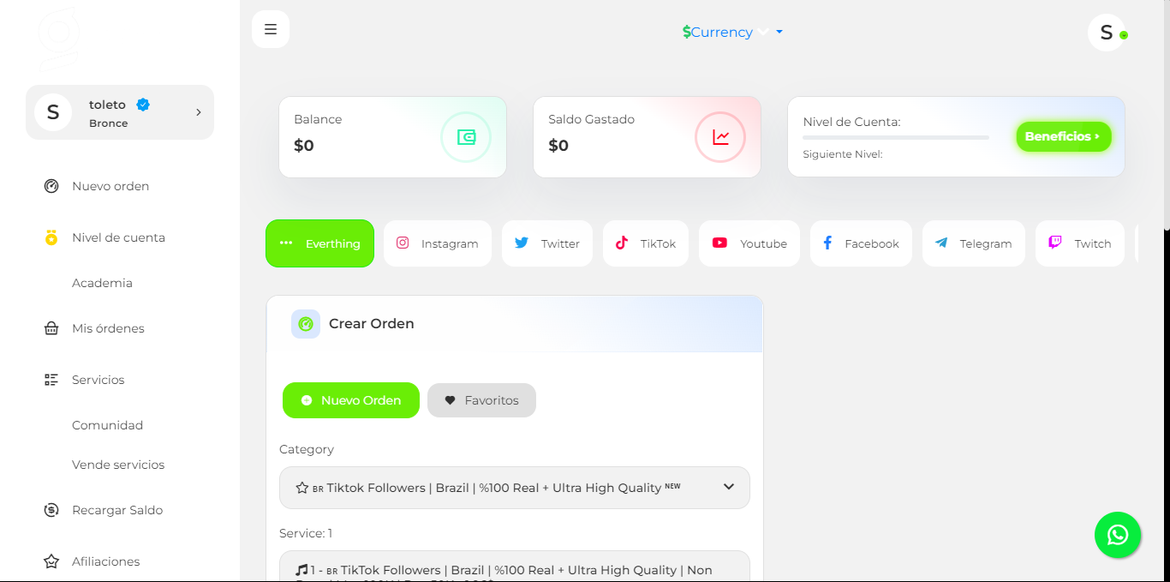
Task: Open the Currency dropdown
Action: pyautogui.click(x=731, y=33)
